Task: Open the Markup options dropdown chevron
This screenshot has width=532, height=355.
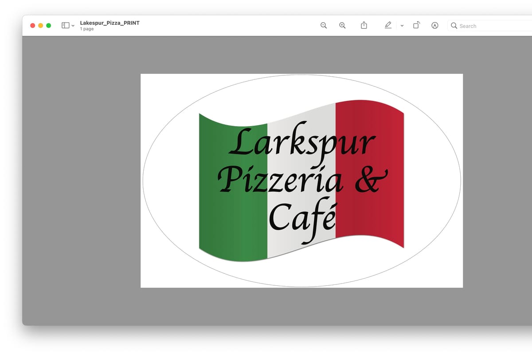Action: pyautogui.click(x=402, y=26)
